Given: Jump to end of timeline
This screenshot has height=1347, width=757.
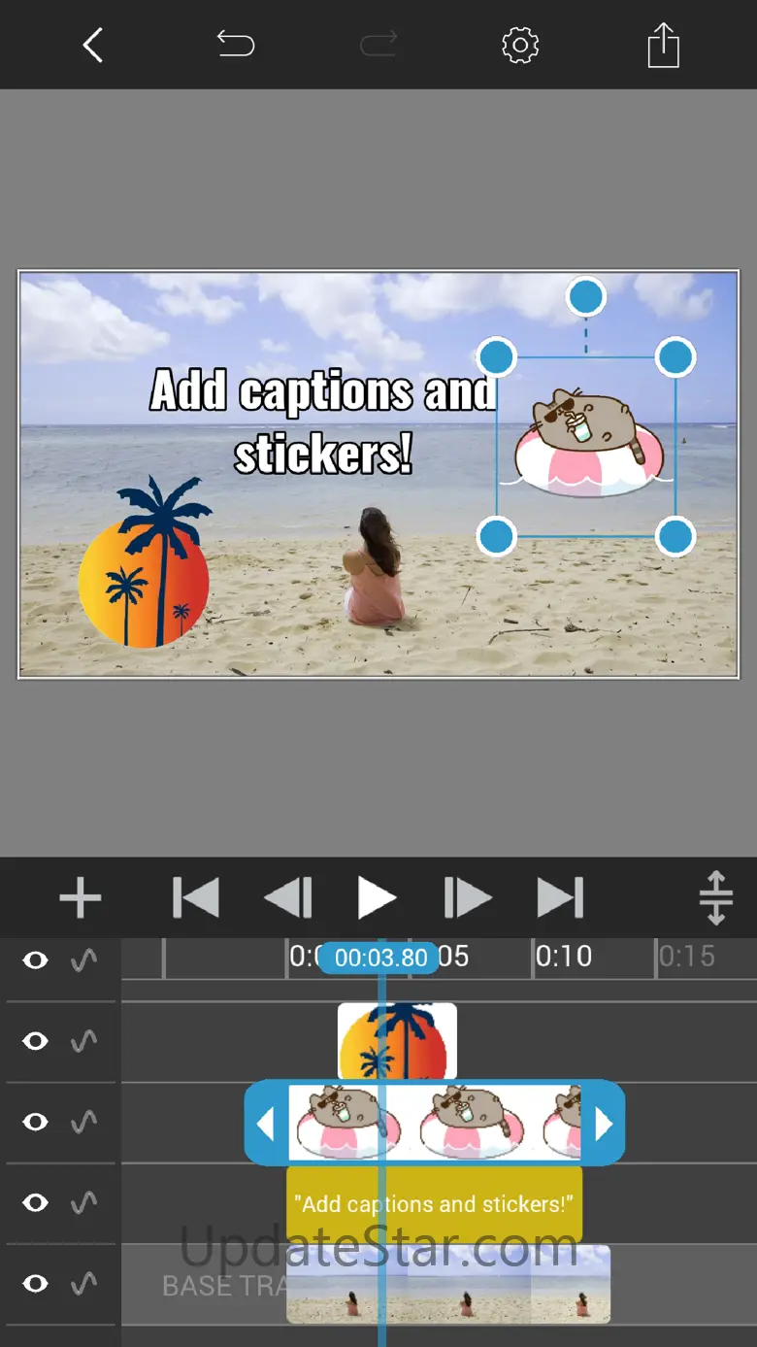Looking at the screenshot, I should (560, 897).
